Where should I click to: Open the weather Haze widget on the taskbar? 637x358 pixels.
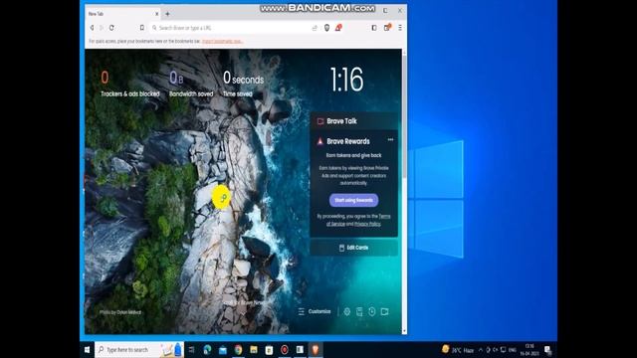click(x=458, y=349)
